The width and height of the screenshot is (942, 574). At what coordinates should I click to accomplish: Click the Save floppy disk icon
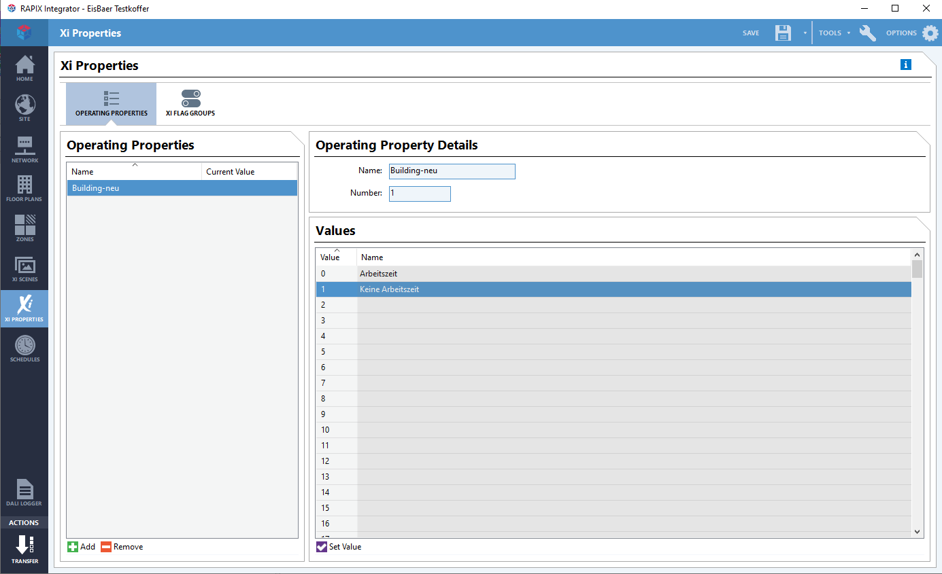(x=784, y=33)
